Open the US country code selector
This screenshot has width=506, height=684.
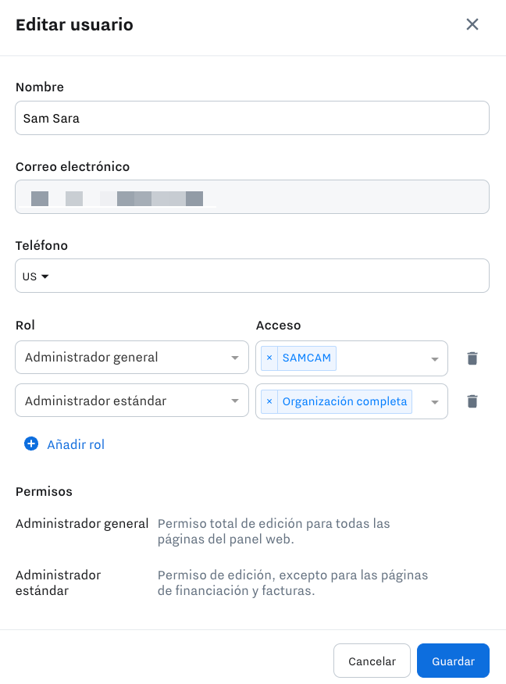point(35,276)
